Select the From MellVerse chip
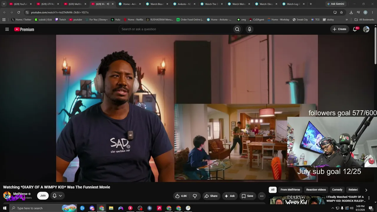 point(290,190)
